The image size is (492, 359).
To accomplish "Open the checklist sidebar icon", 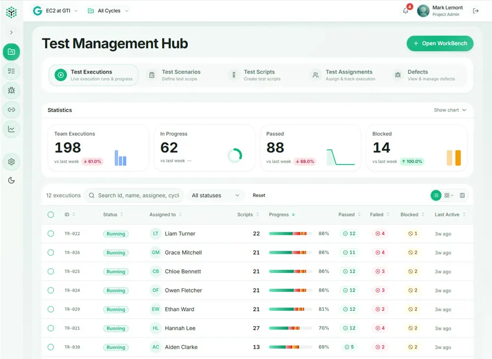I will (x=12, y=71).
